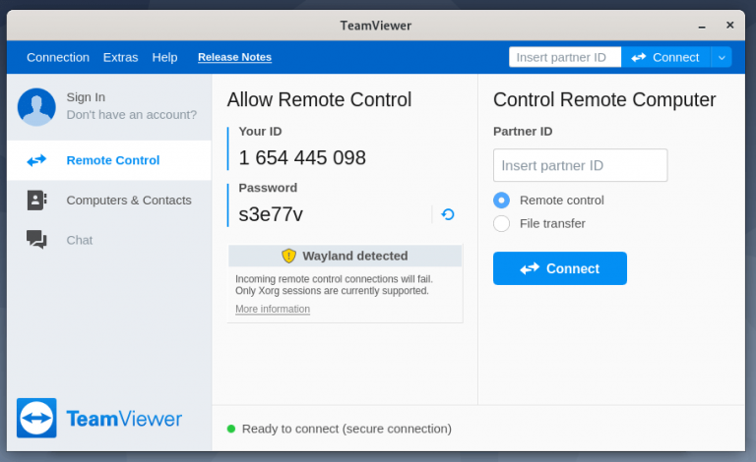Click the yellow Wayland warning shield icon
Image resolution: width=756 pixels, height=462 pixels.
click(288, 256)
